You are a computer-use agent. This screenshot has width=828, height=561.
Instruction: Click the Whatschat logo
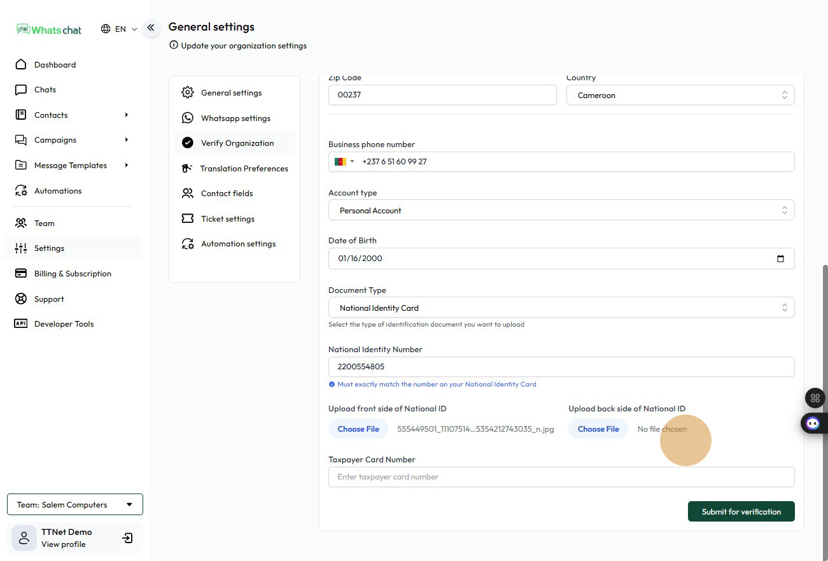point(50,29)
